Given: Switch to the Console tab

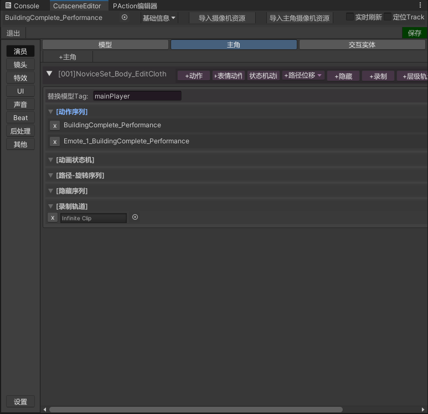Looking at the screenshot, I should tap(22, 6).
